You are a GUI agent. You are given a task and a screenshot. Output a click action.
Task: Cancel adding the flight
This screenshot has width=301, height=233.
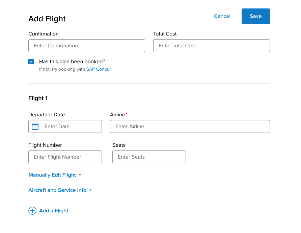click(x=222, y=16)
